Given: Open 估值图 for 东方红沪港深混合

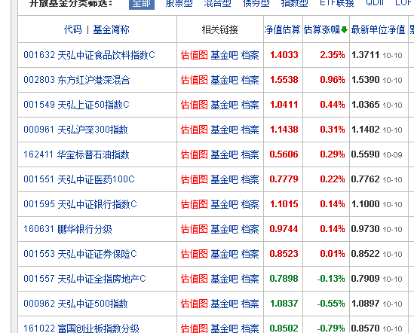Looking at the screenshot, I should click(x=195, y=80).
